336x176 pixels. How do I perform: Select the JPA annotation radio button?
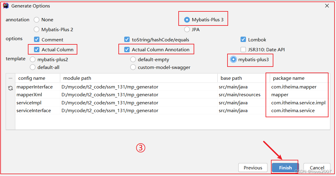click(x=187, y=29)
